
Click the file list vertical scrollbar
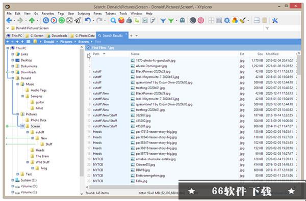click(299, 65)
